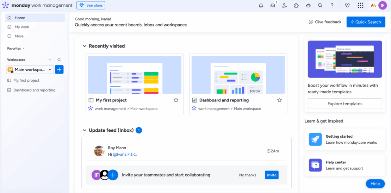Click the diamond icon in See plans
The image size is (391, 193).
(81, 5)
